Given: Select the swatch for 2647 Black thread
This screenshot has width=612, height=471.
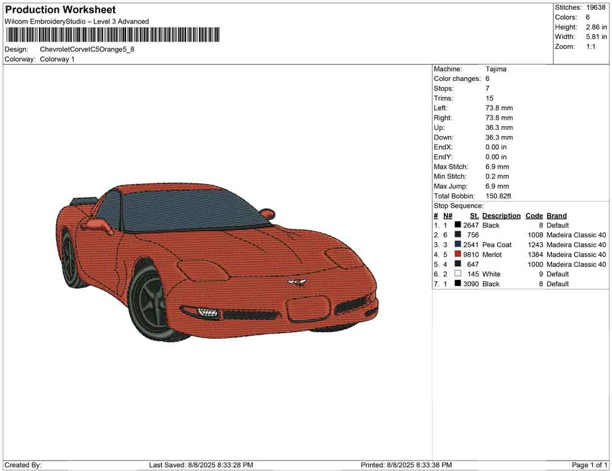Looking at the screenshot, I should (458, 226).
